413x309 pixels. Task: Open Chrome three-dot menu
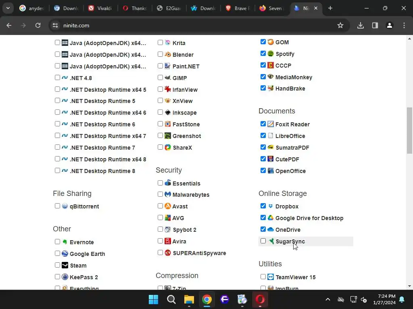pos(404,25)
